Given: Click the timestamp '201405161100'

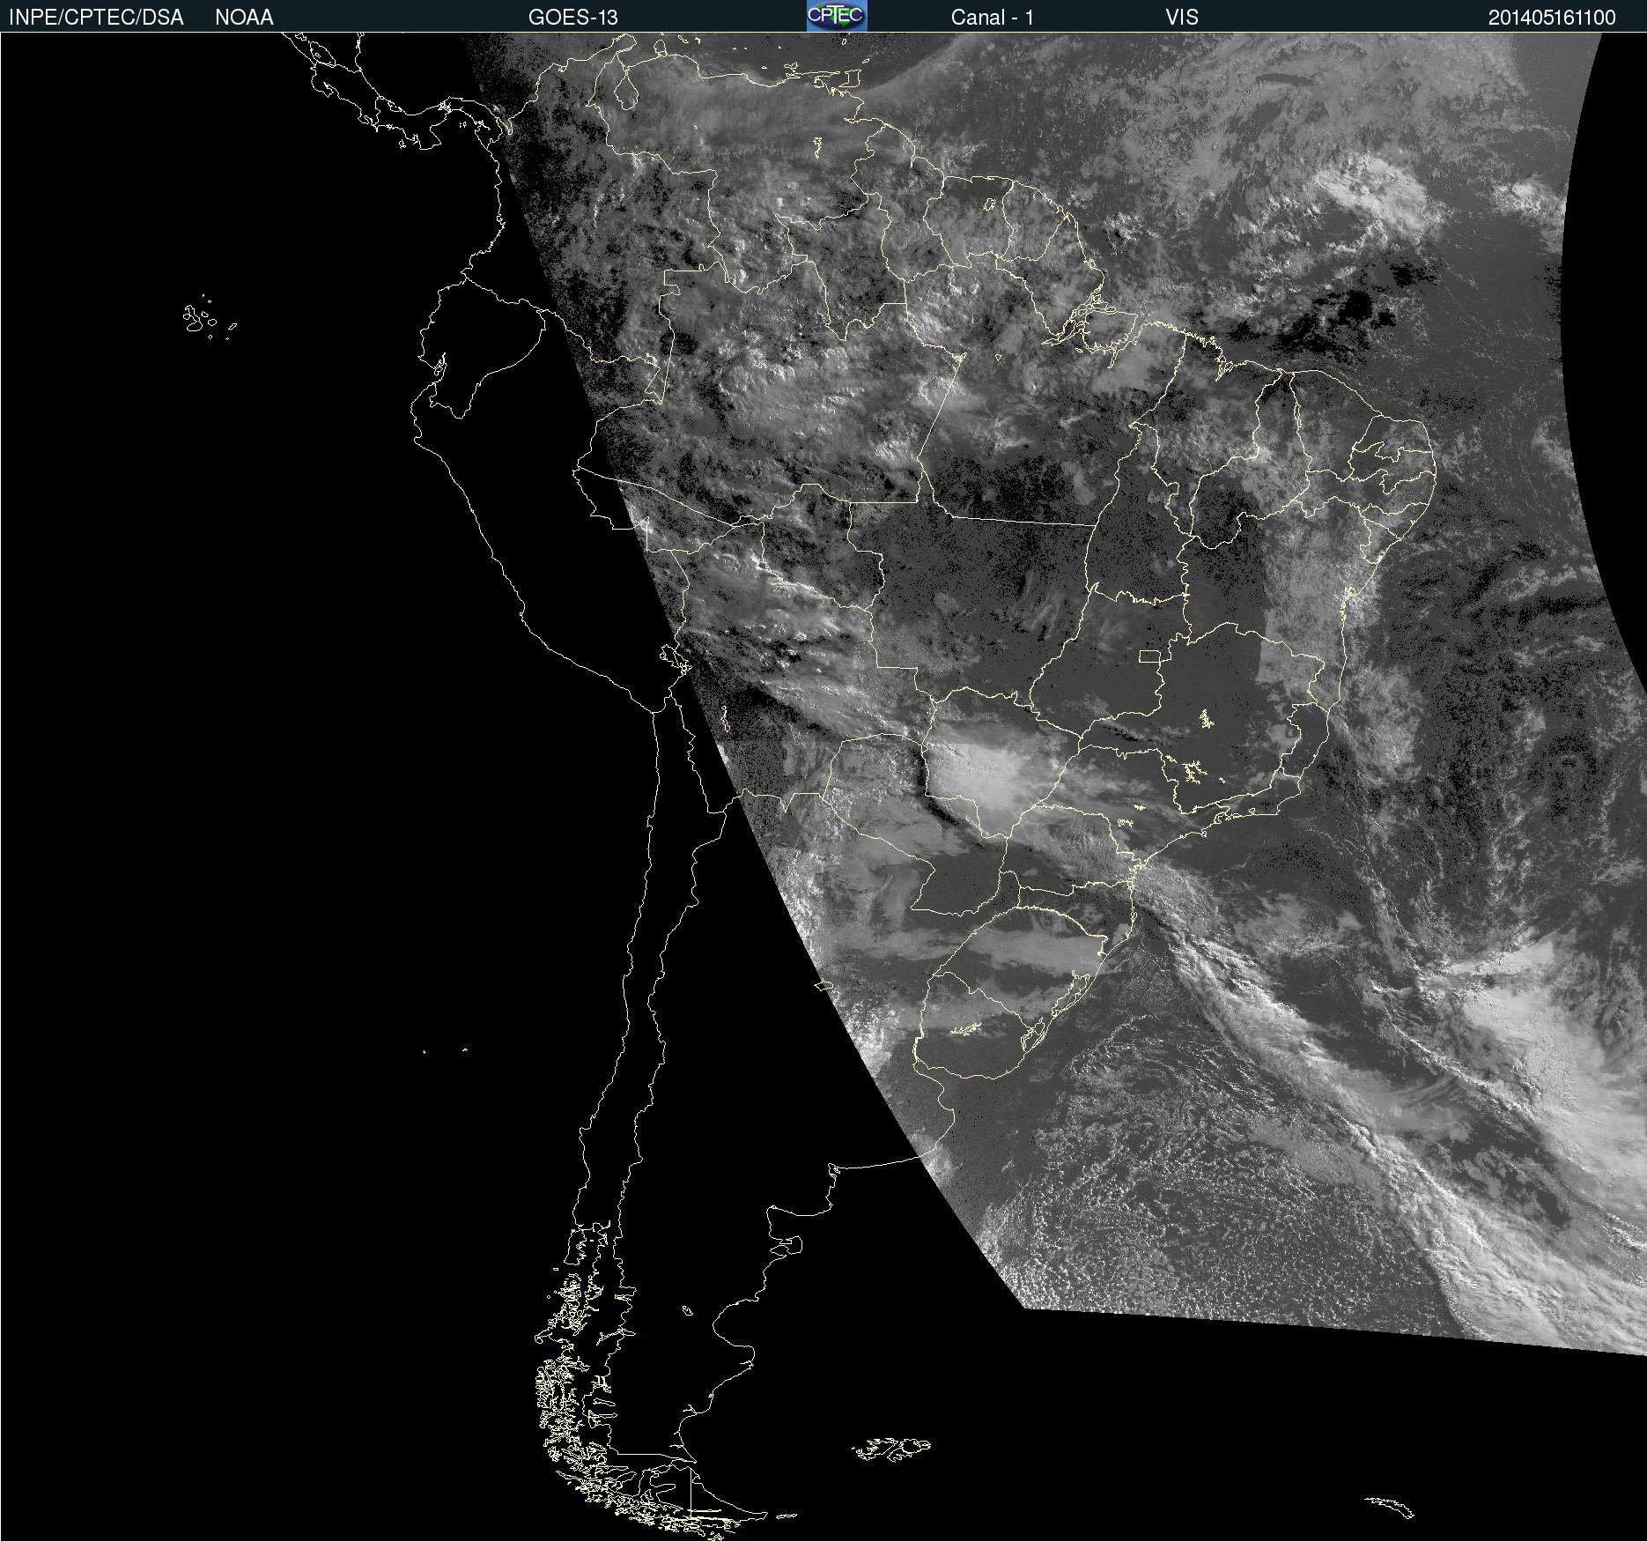Looking at the screenshot, I should point(1552,18).
